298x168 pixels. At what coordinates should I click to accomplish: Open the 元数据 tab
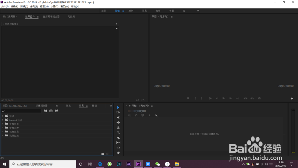pos(71,16)
